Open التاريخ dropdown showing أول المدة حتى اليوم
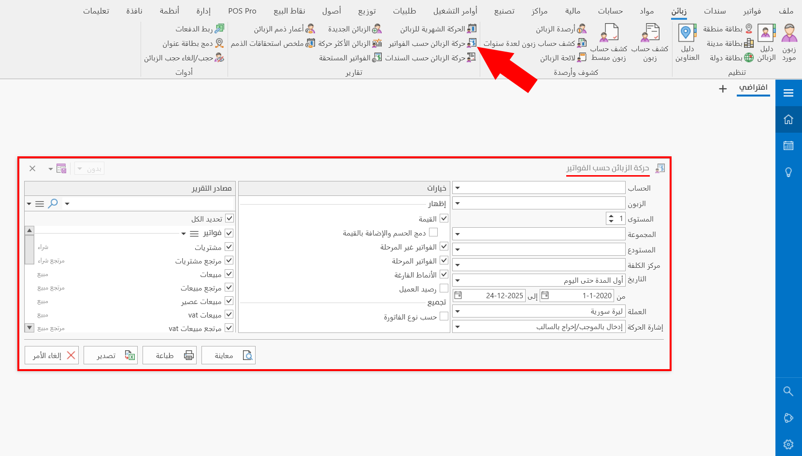The height and width of the screenshot is (456, 802). [x=457, y=280]
